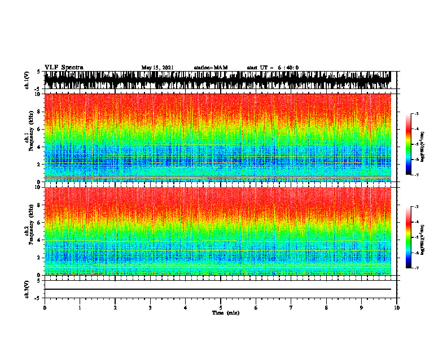The height and width of the screenshot is (345, 447).
Task: Click the "4" tick on the time axis
Action: click(186, 308)
